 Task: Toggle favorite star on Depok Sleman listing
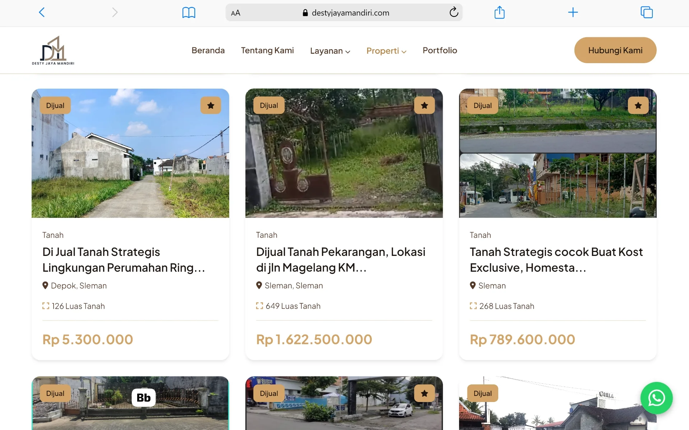pos(211,106)
